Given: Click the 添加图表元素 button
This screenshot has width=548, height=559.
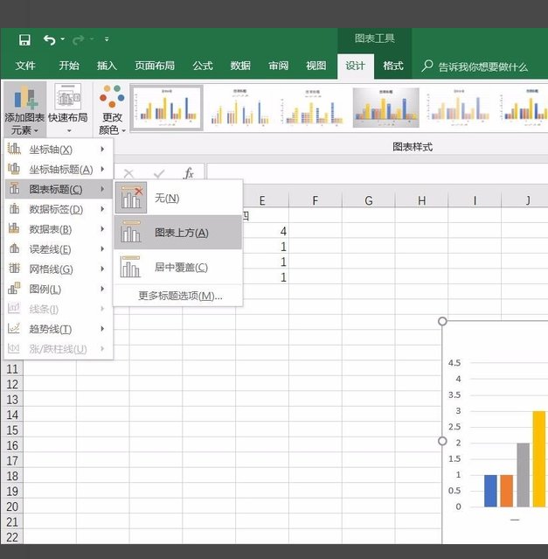Looking at the screenshot, I should pos(24,109).
